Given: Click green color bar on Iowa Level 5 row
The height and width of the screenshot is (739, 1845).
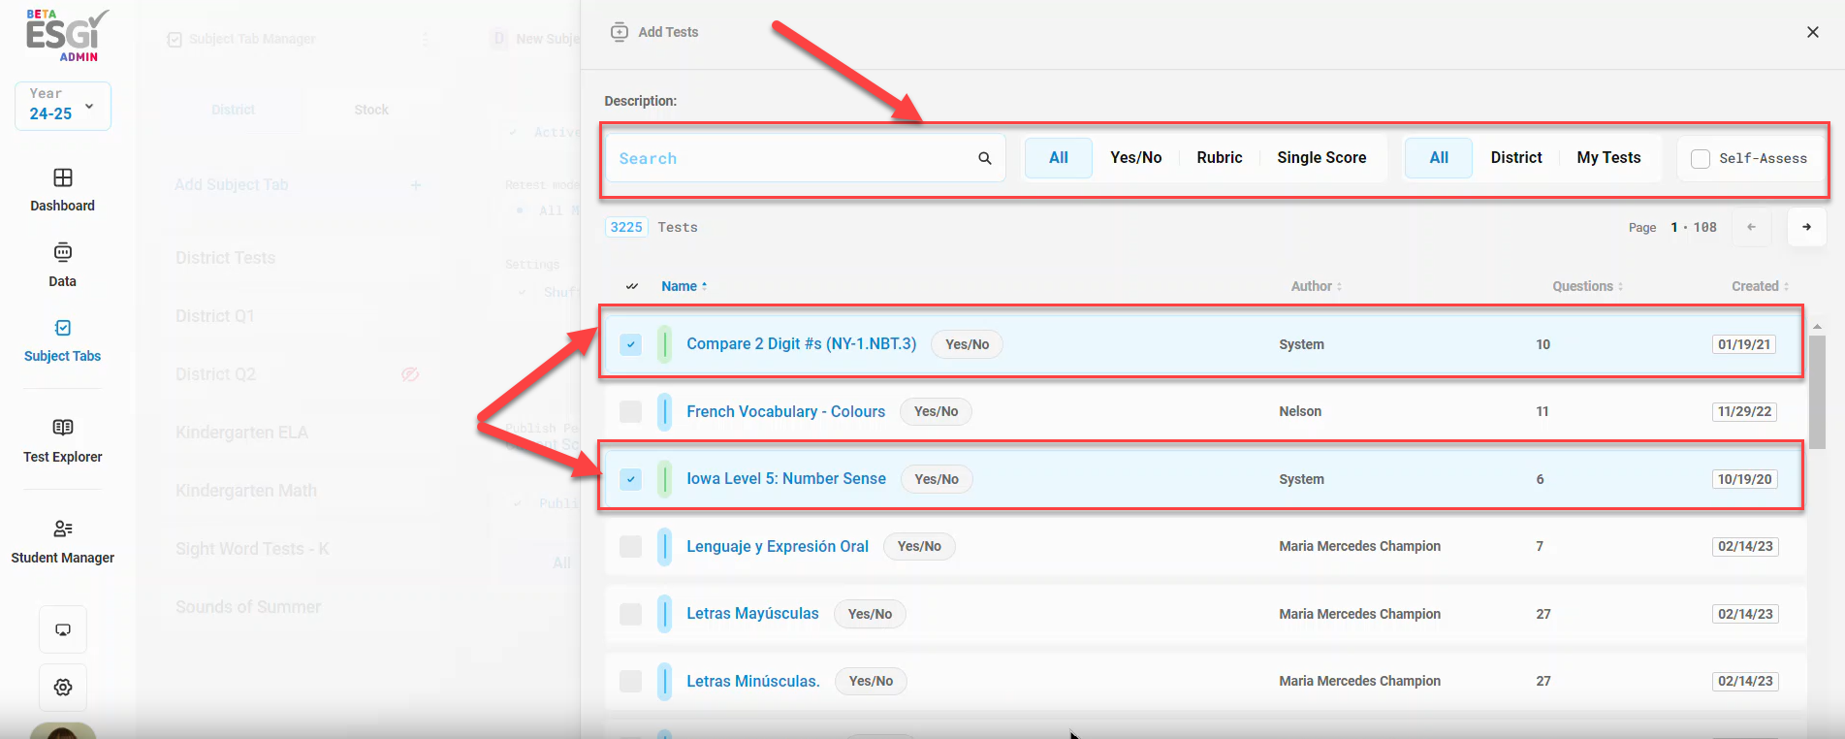Looking at the screenshot, I should coord(664,479).
